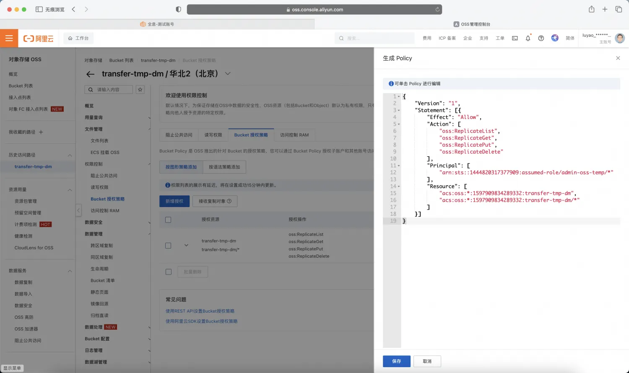629x373 pixels.
Task: Switch to the 全息-测试账号 browser tab
Action: (157, 24)
